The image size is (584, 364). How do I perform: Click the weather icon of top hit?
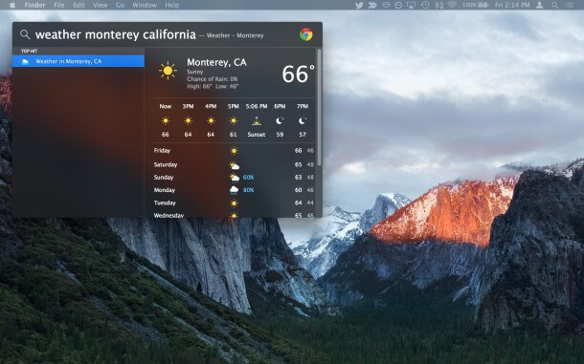pos(25,61)
